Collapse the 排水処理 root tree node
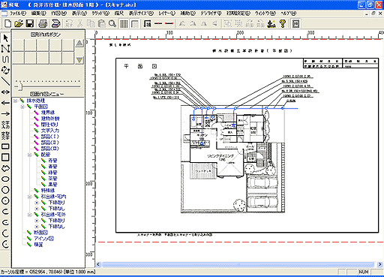The image size is (384, 277). [15, 101]
